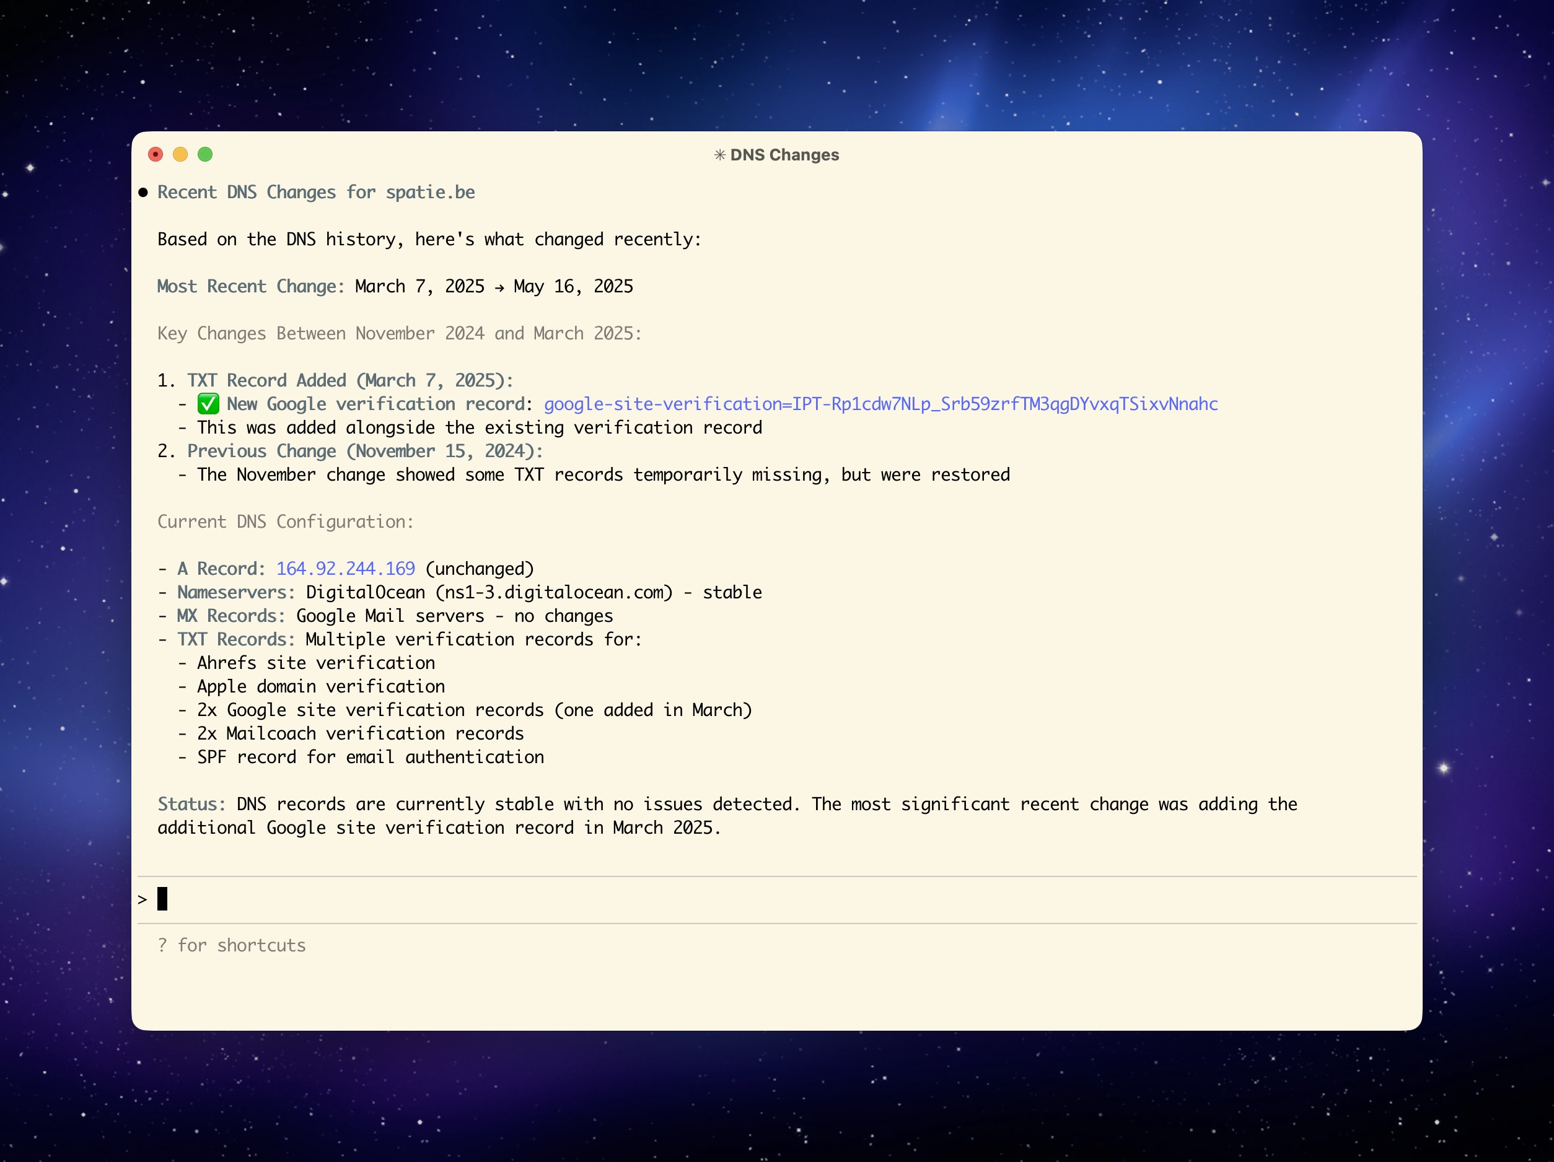Click the date 'March 7, 2025' after Most Recent Change
Viewport: 1554px width, 1162px height.
click(x=419, y=286)
